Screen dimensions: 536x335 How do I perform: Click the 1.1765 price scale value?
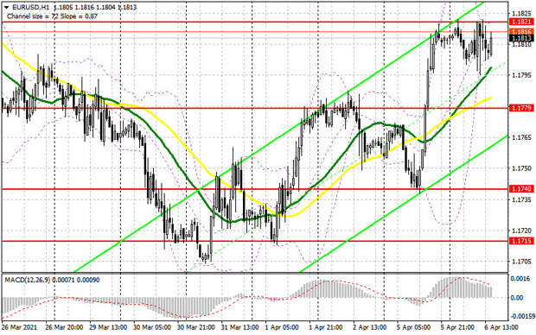pos(521,137)
